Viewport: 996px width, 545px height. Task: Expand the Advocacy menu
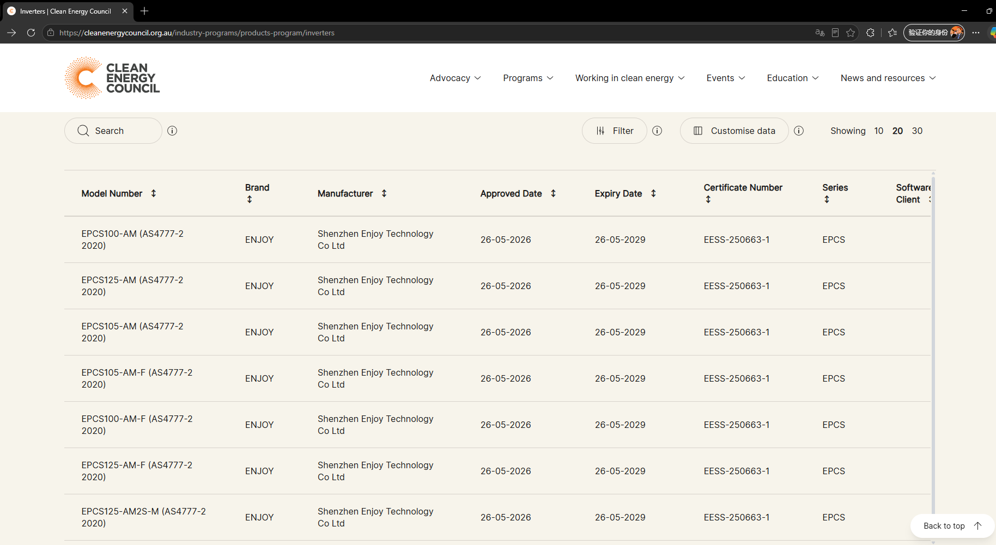[x=456, y=78]
